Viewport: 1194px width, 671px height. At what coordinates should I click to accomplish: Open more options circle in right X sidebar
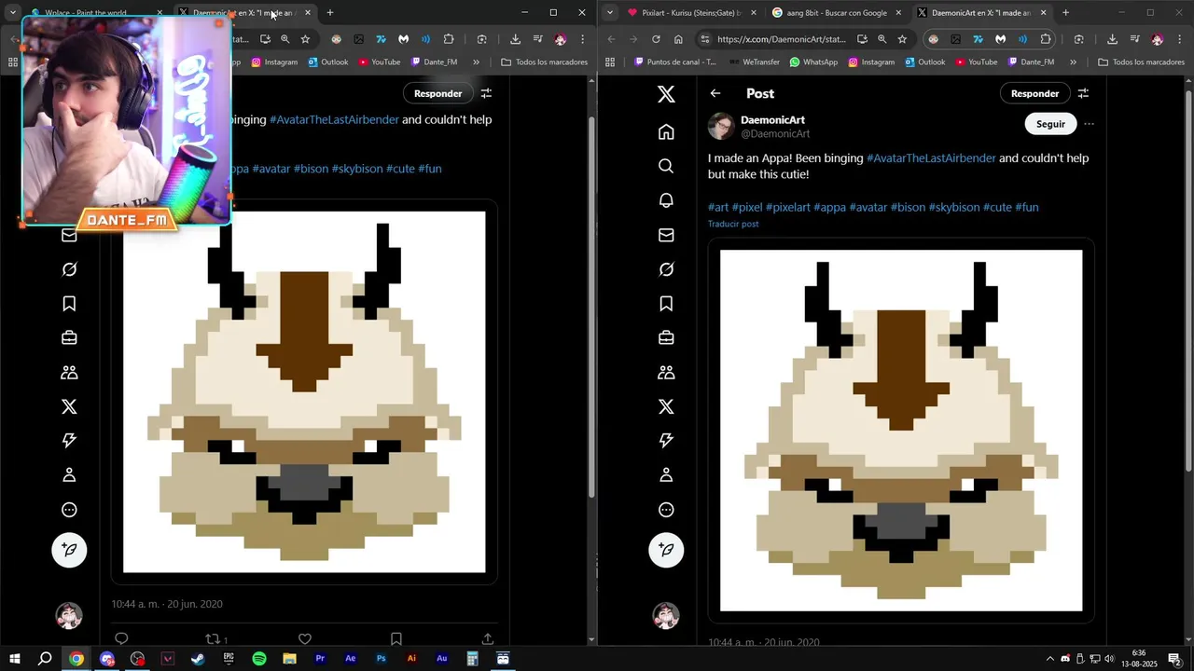(666, 510)
